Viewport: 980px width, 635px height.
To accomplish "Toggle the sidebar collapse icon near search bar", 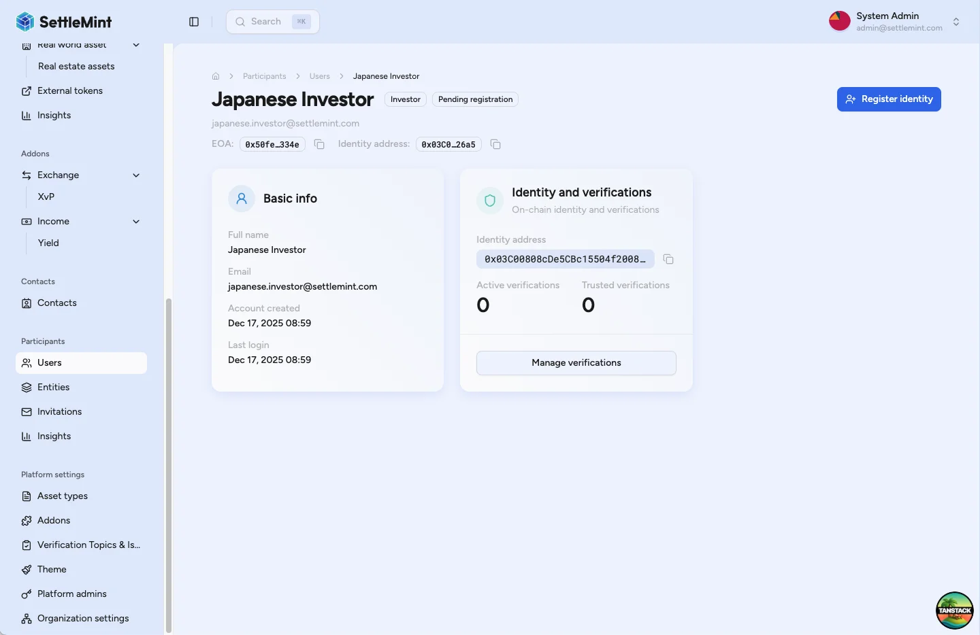I will (194, 21).
